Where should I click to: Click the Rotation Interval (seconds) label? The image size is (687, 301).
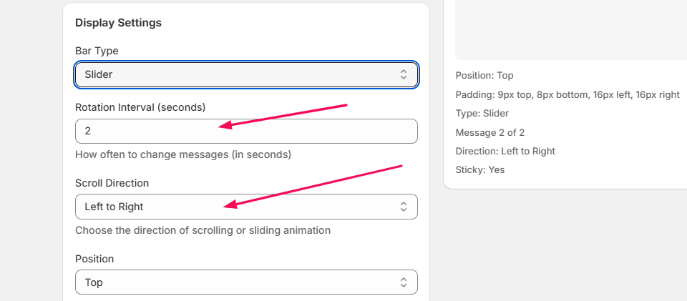[140, 107]
